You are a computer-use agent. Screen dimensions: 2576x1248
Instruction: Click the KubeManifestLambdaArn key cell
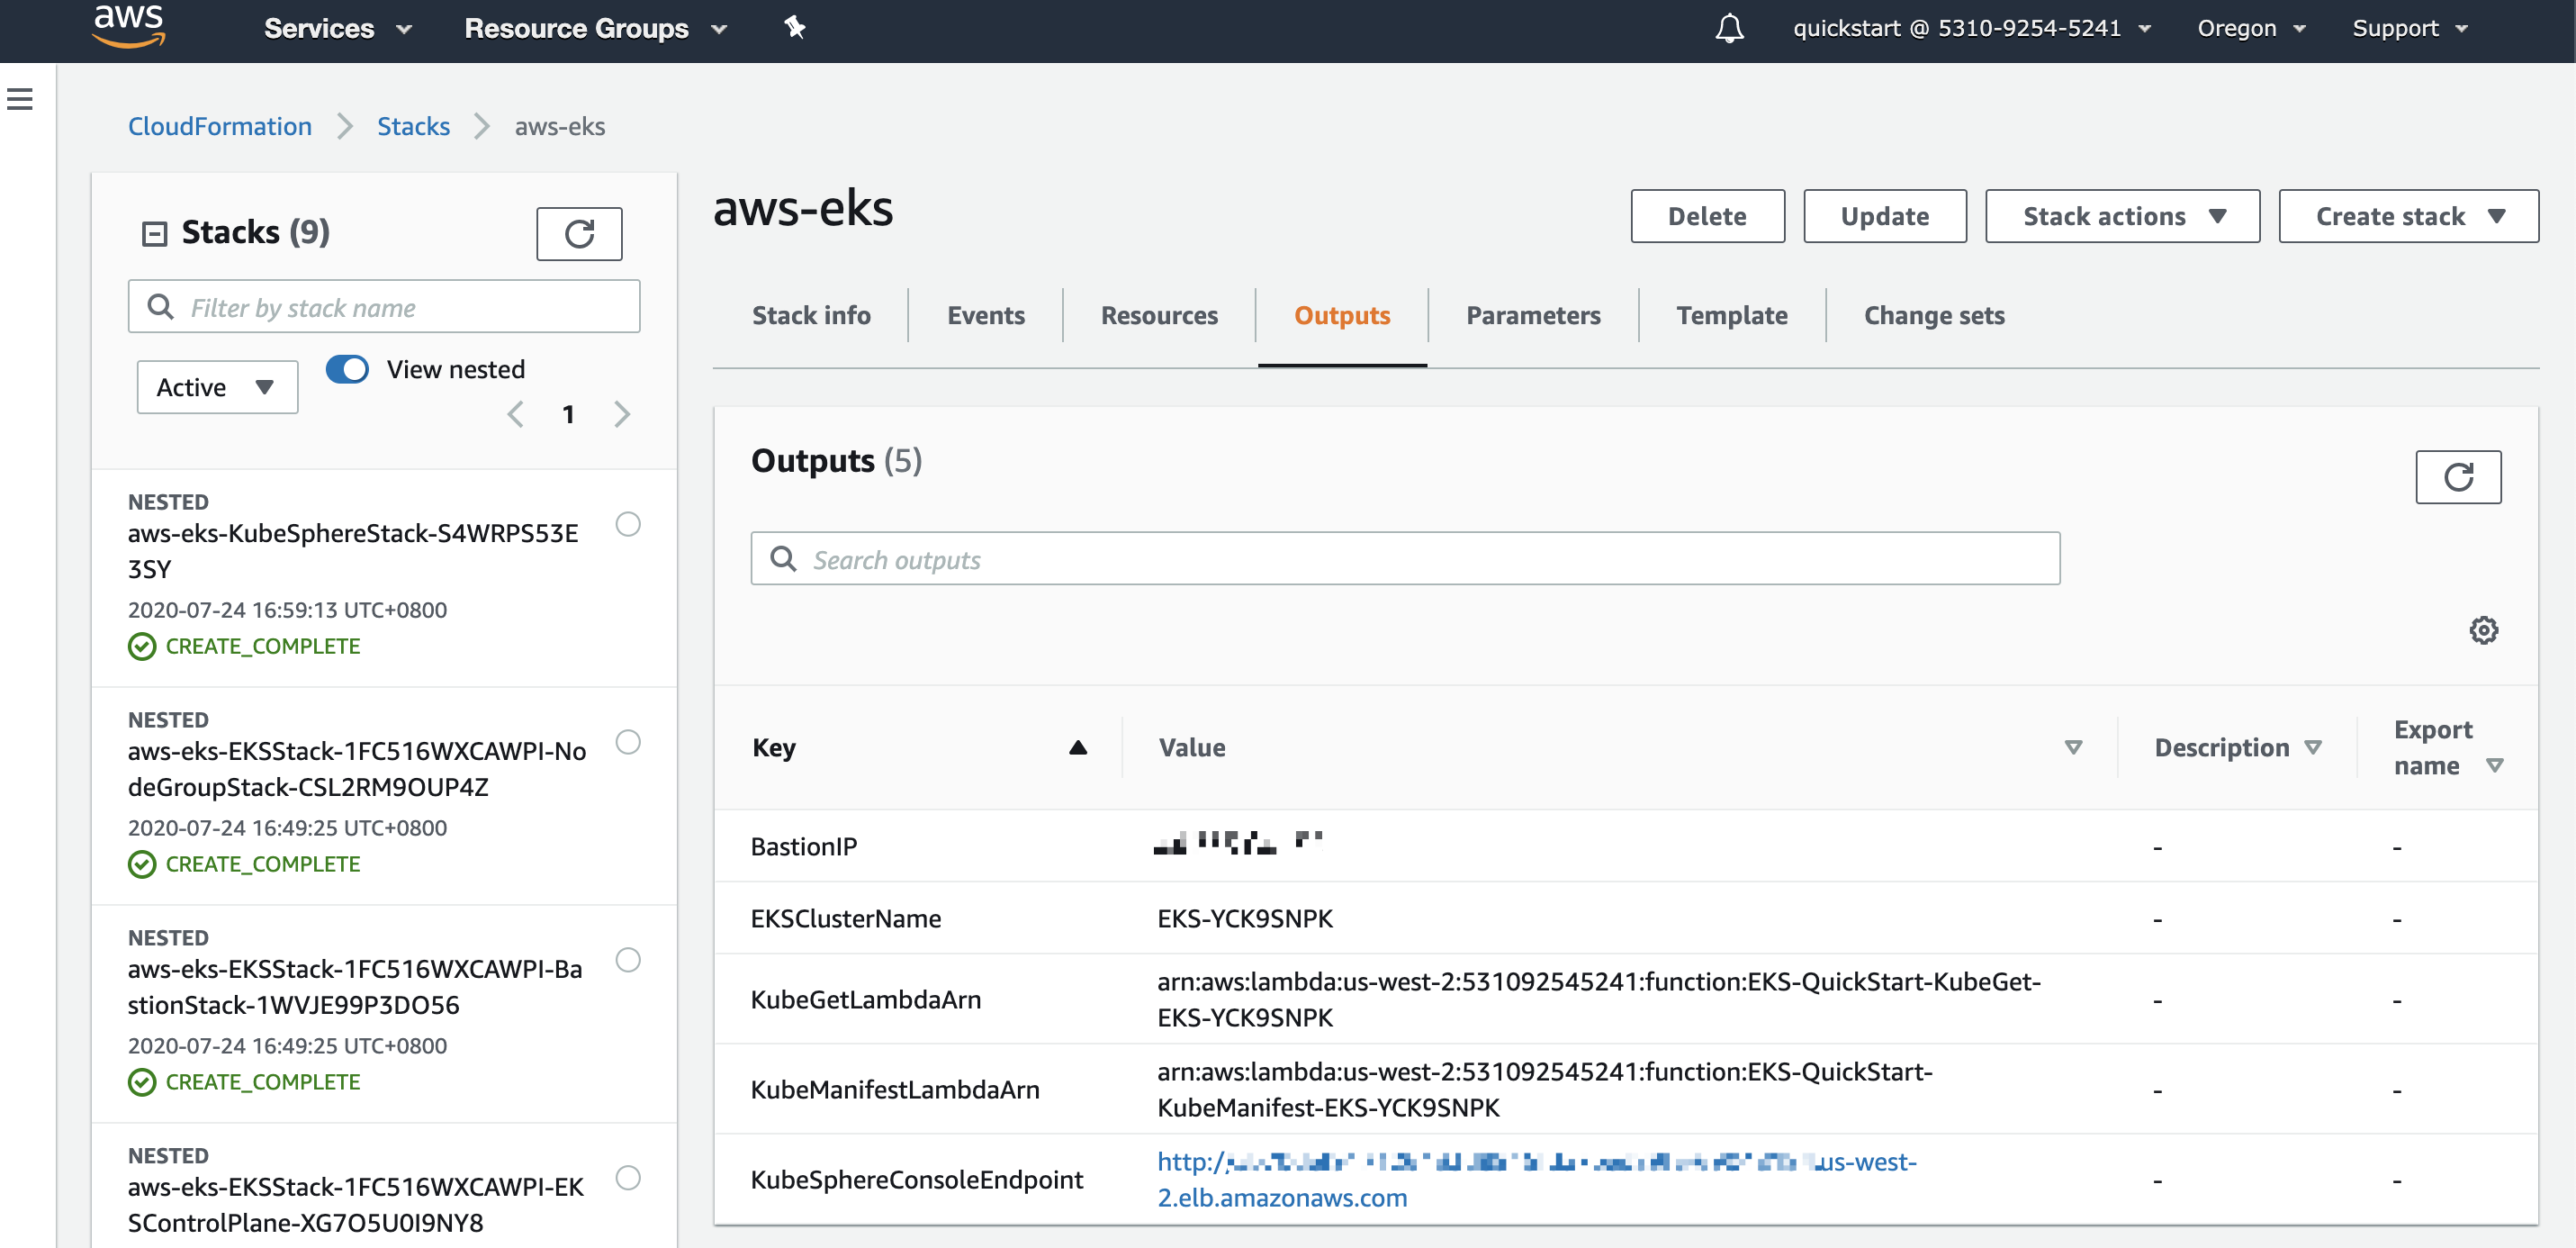click(x=895, y=1090)
